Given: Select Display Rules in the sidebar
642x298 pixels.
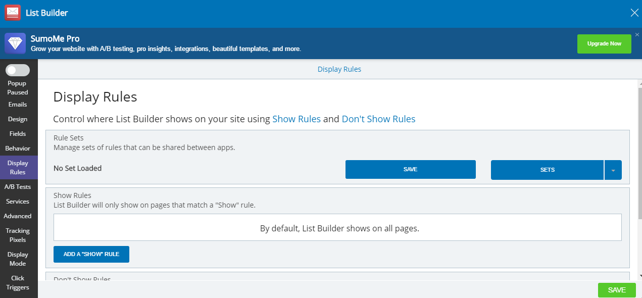Looking at the screenshot, I should pyautogui.click(x=18, y=168).
